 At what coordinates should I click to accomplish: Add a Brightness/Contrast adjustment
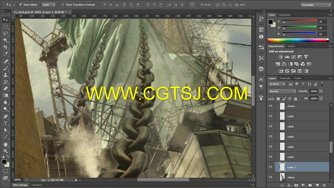point(281,57)
